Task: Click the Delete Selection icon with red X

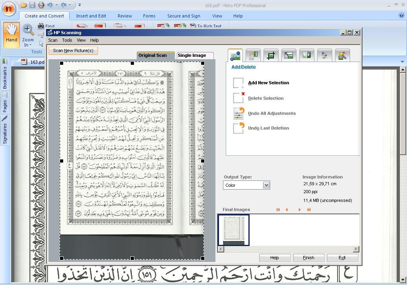Action: (238, 98)
